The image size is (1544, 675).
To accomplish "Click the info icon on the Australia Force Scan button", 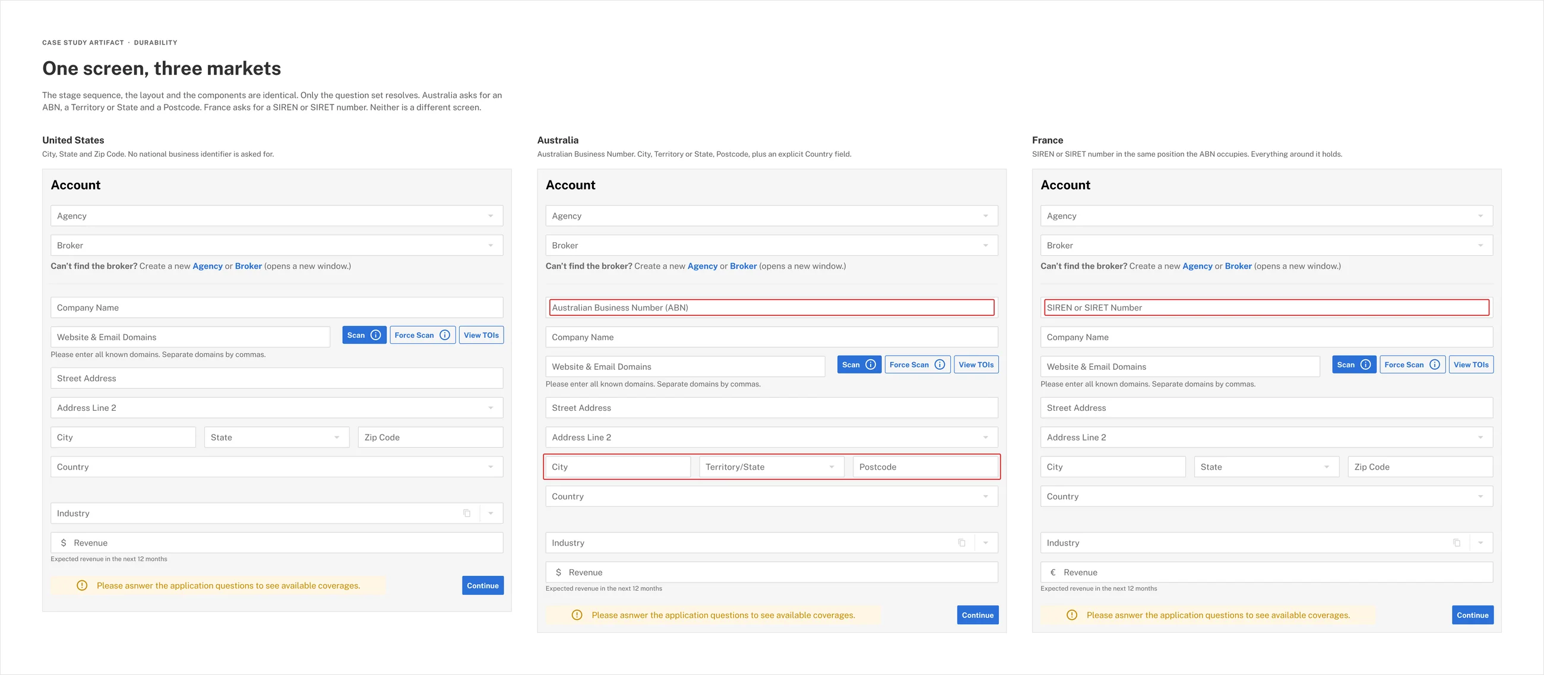I will click(x=940, y=365).
